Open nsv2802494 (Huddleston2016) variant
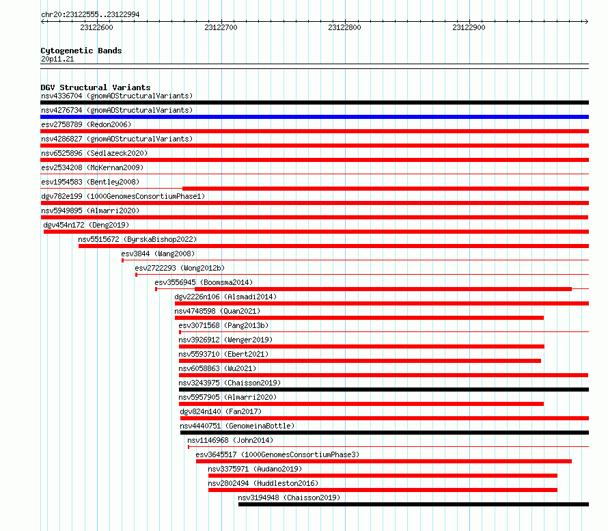Image resolution: width=608 pixels, height=531 pixels. tap(263, 483)
